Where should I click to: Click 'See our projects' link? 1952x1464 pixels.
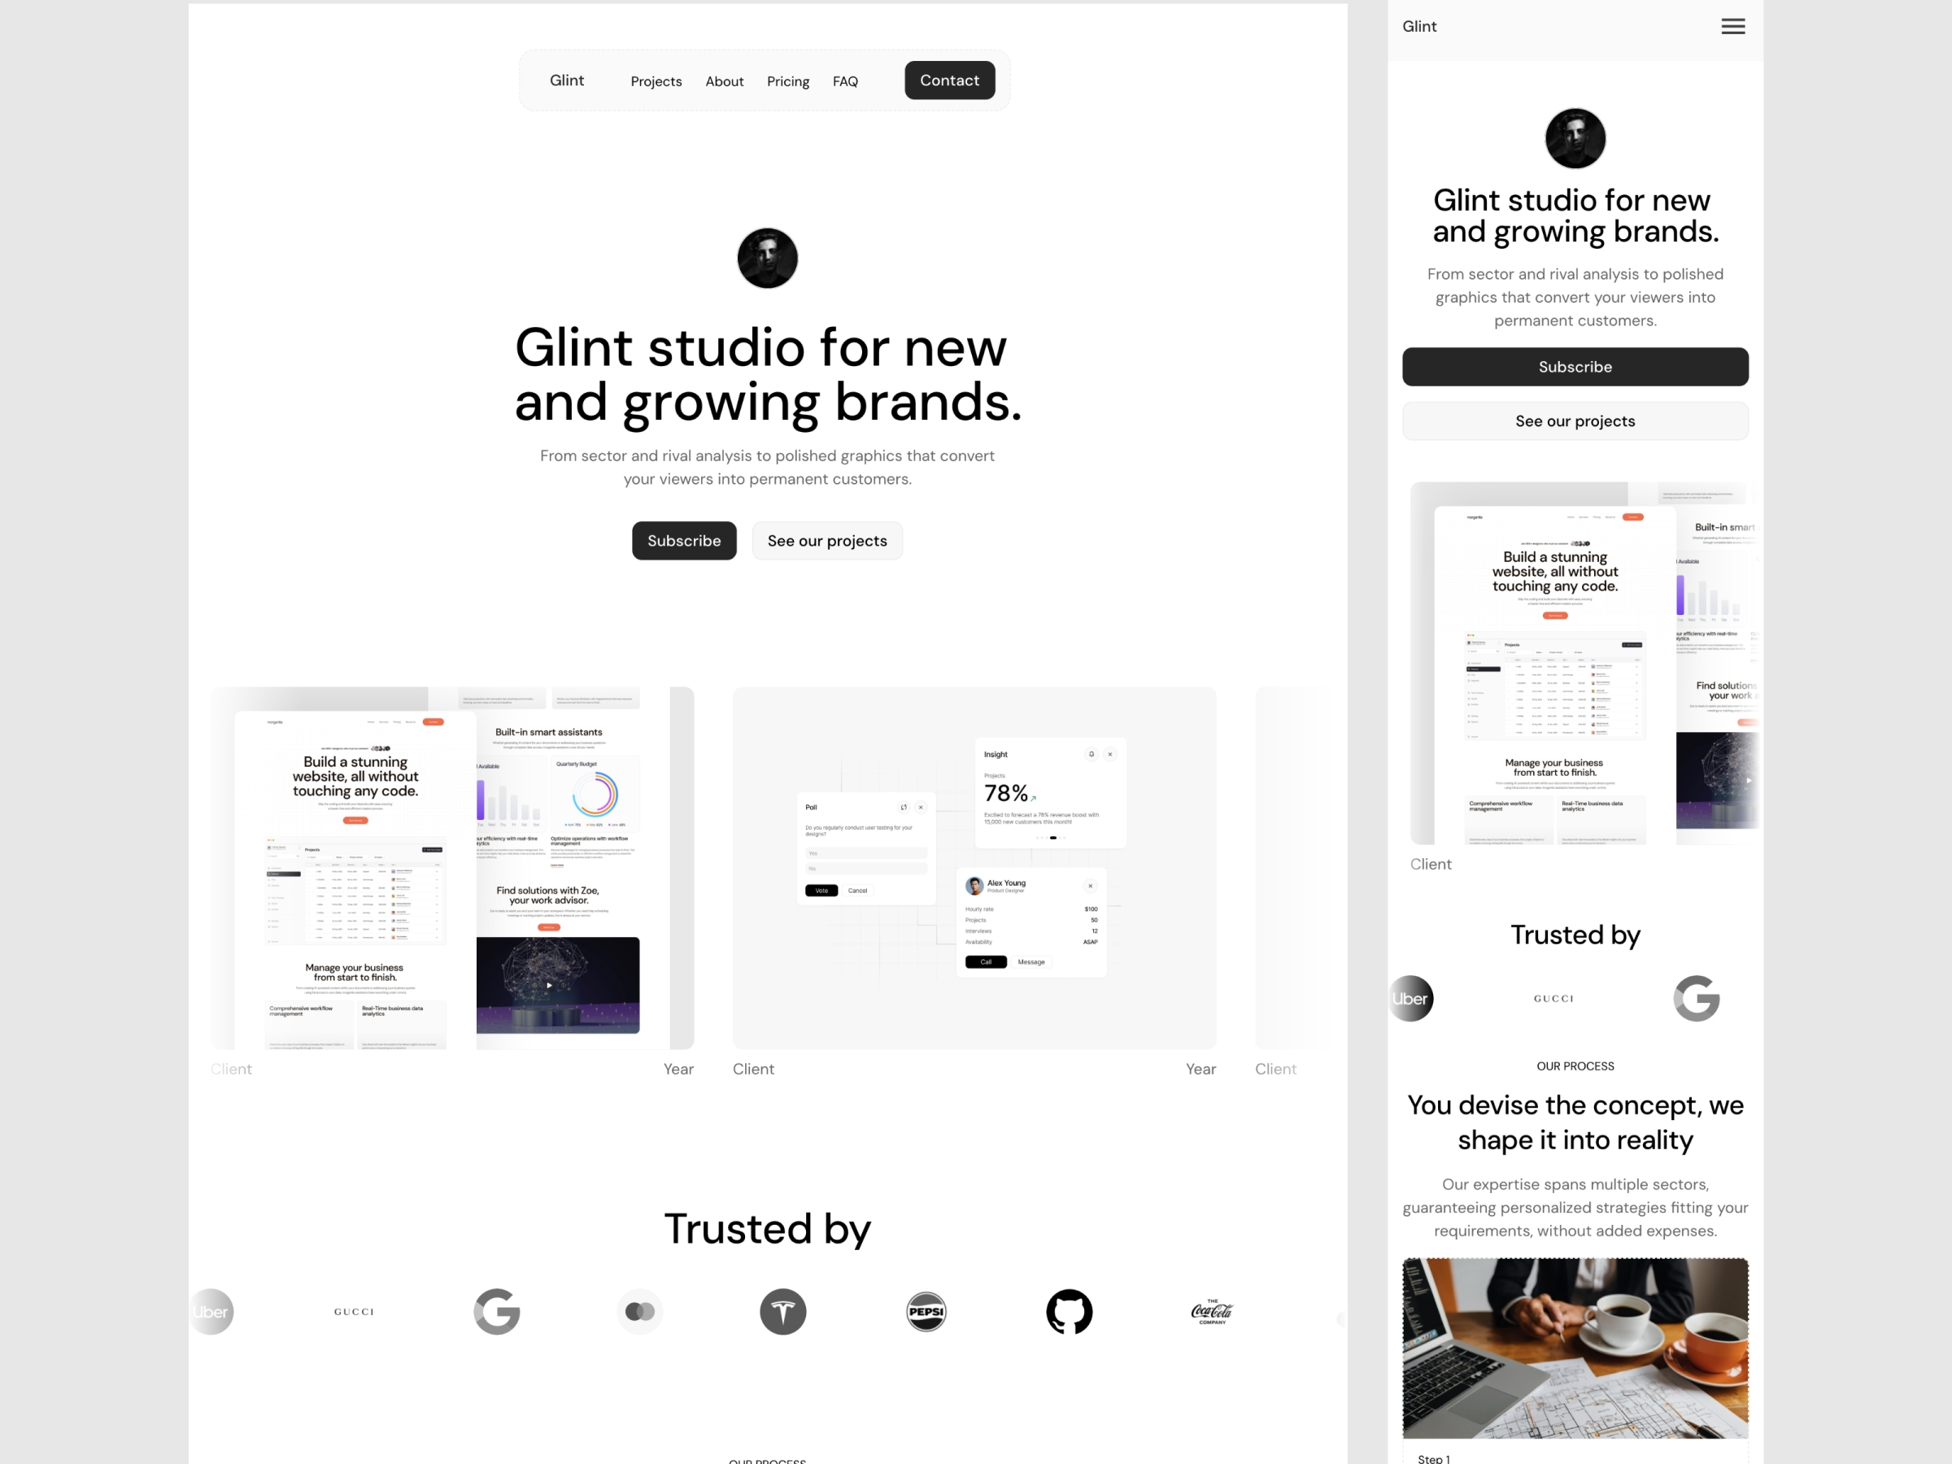click(826, 540)
